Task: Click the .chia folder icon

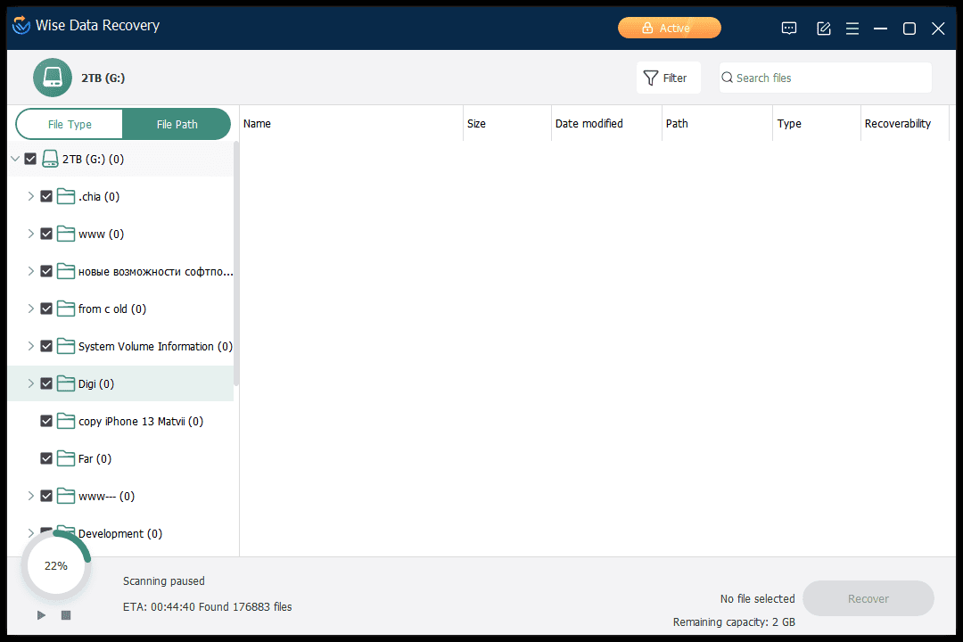Action: point(66,196)
